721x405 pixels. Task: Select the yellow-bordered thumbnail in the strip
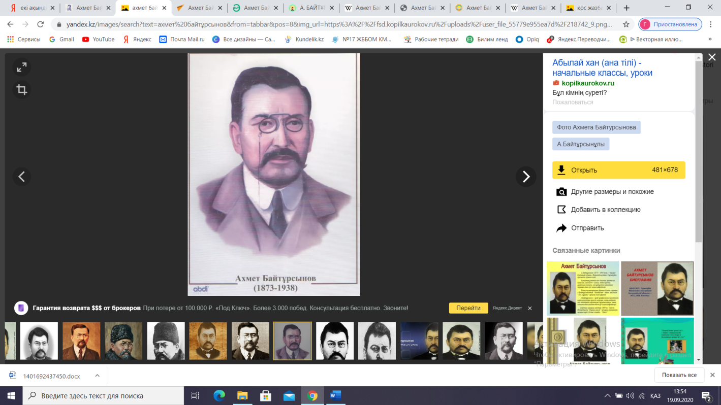coord(293,341)
